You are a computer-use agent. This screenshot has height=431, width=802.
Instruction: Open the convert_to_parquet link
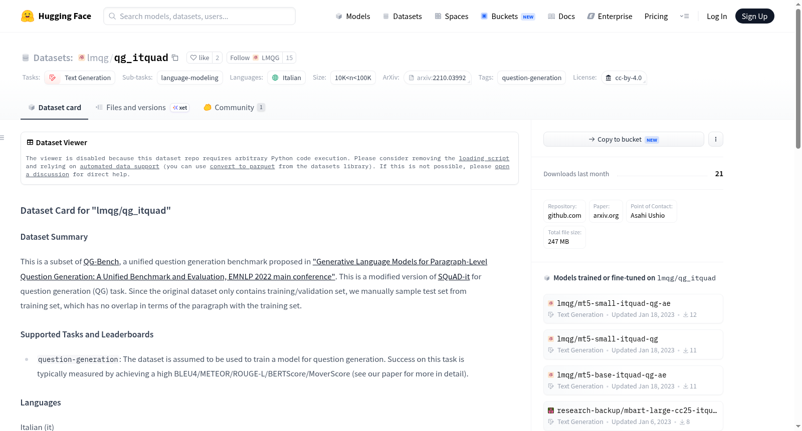pos(242,166)
